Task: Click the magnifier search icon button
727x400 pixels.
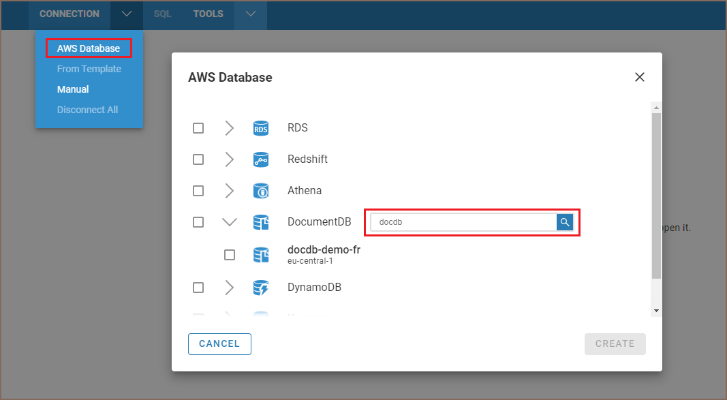Action: pyautogui.click(x=565, y=222)
